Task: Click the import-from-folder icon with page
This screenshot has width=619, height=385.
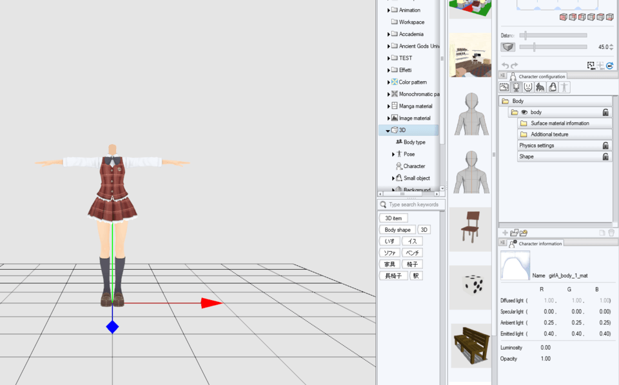Action: [x=515, y=233]
